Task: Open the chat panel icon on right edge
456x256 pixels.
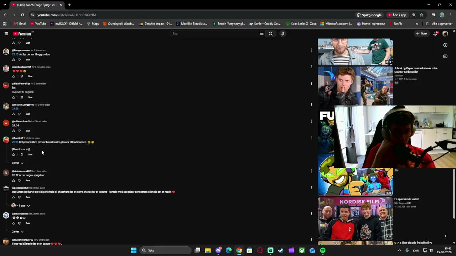Action: [x=445, y=57]
